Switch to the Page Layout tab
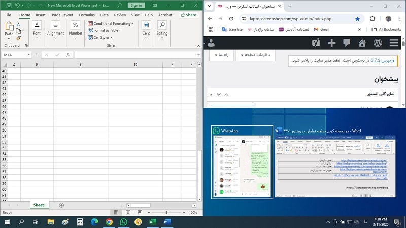 62,15
